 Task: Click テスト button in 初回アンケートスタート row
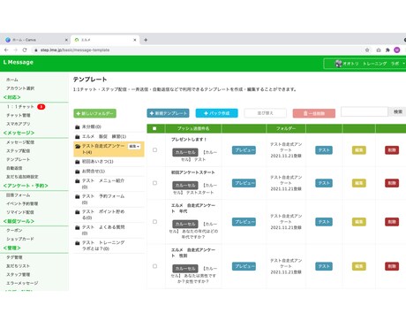[x=324, y=183]
